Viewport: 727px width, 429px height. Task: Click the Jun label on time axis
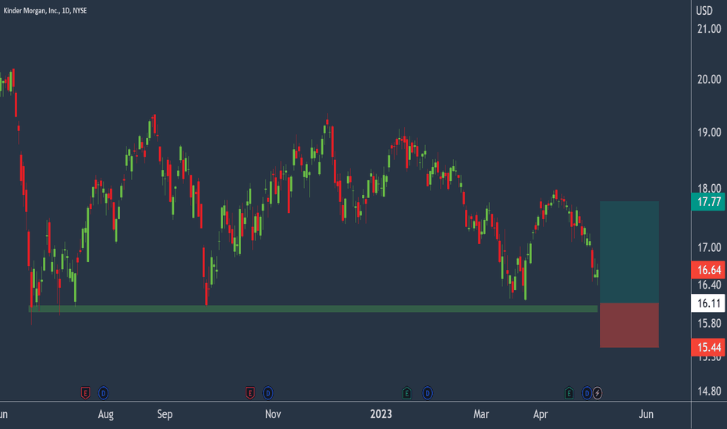coord(646,414)
